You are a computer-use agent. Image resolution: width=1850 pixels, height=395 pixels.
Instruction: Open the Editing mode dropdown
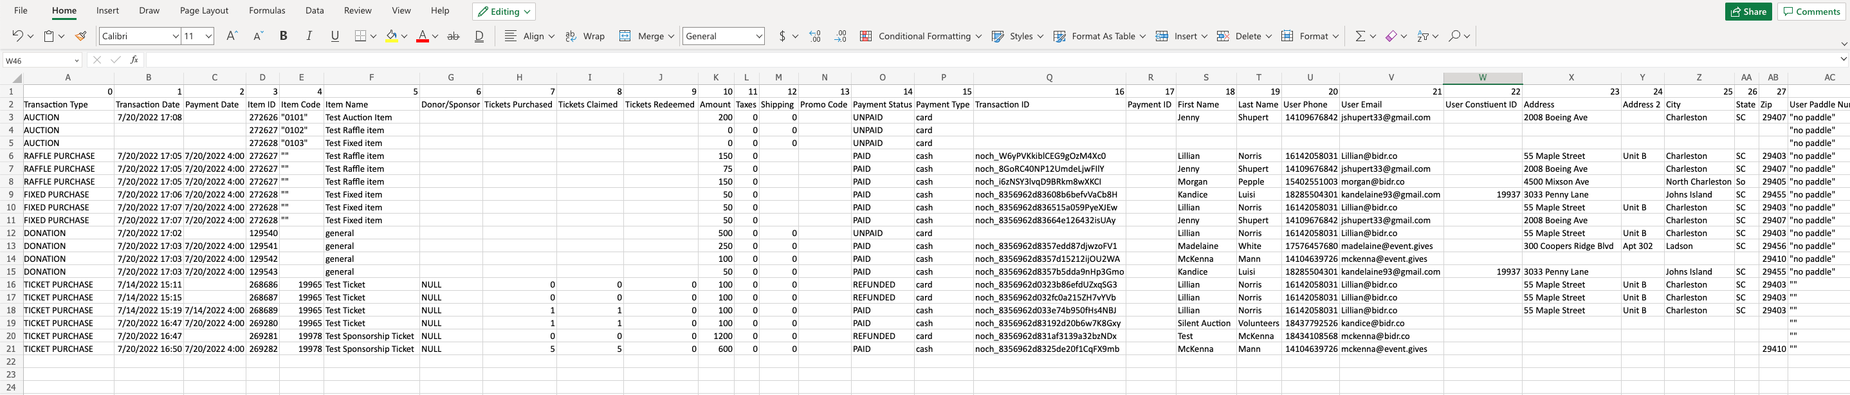pos(504,12)
